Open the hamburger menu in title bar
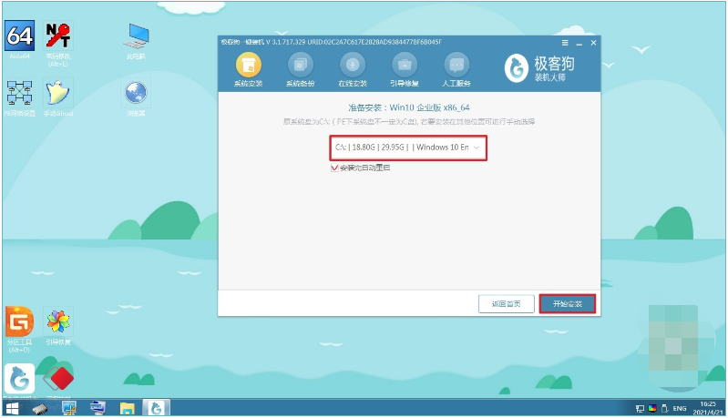728x418 pixels. click(565, 43)
